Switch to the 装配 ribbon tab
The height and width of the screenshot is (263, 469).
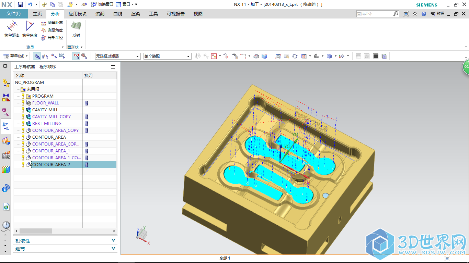click(x=100, y=14)
